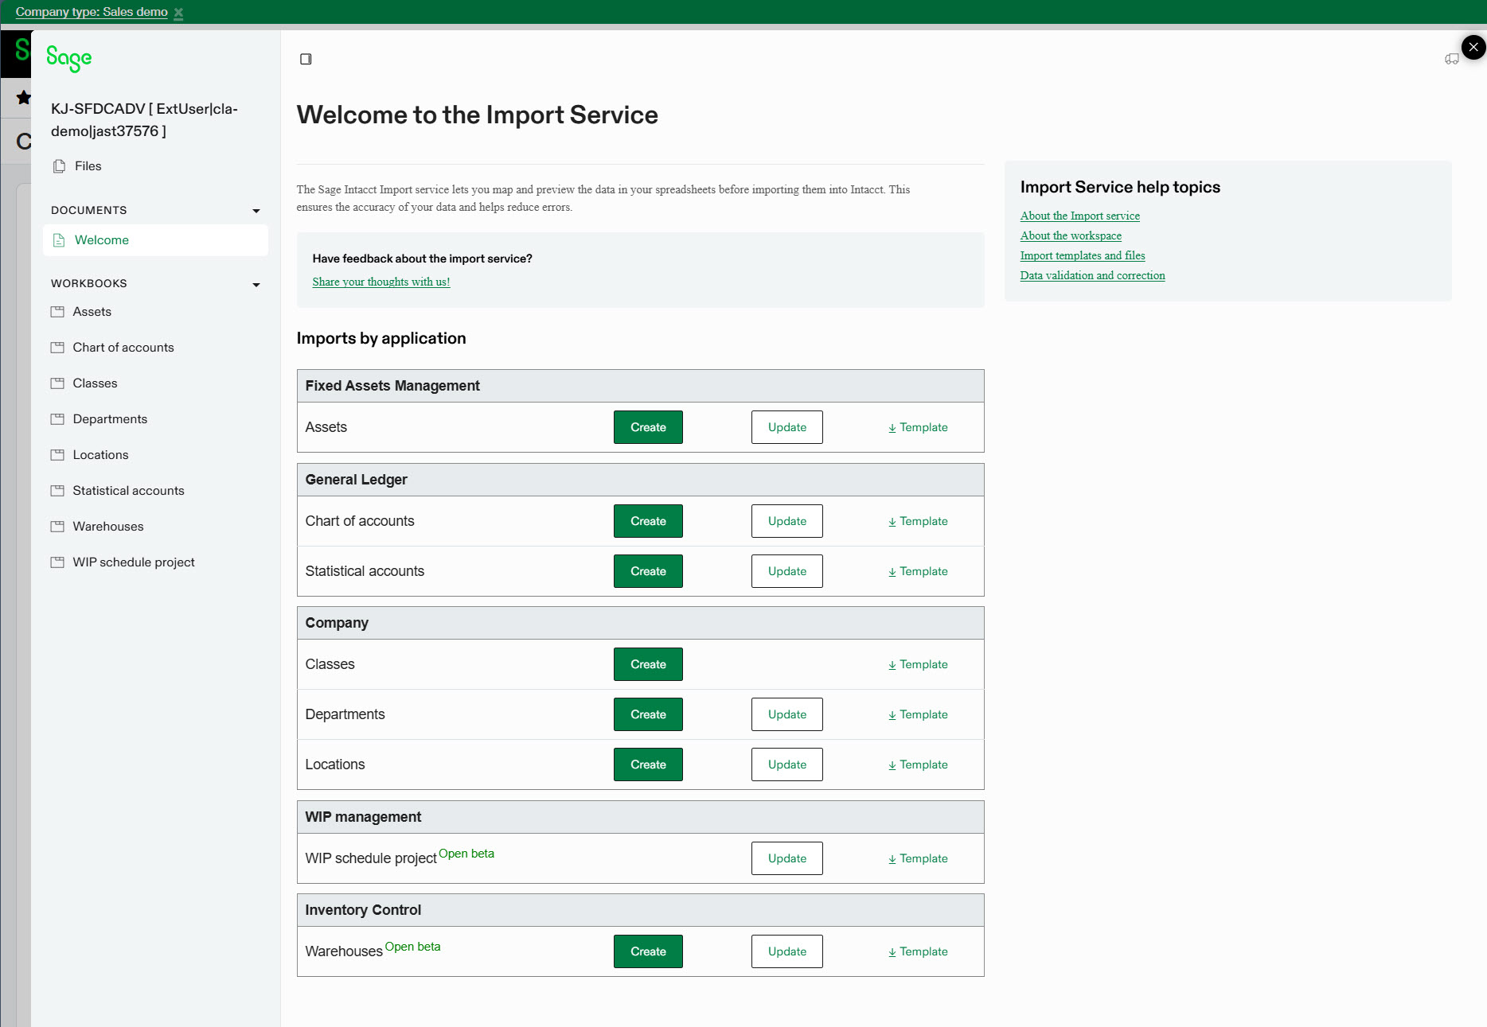Click the Chart of accounts workbook icon

click(57, 347)
